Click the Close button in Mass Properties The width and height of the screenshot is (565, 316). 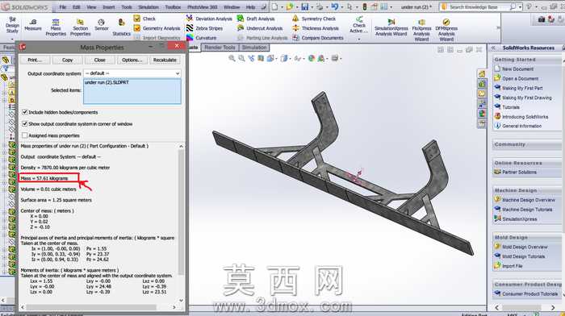point(100,60)
